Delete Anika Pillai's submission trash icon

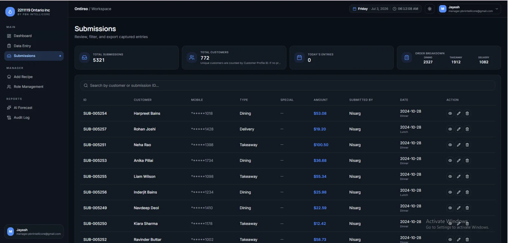pos(467,161)
